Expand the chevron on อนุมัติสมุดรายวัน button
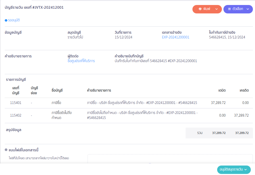 tap(246, 169)
